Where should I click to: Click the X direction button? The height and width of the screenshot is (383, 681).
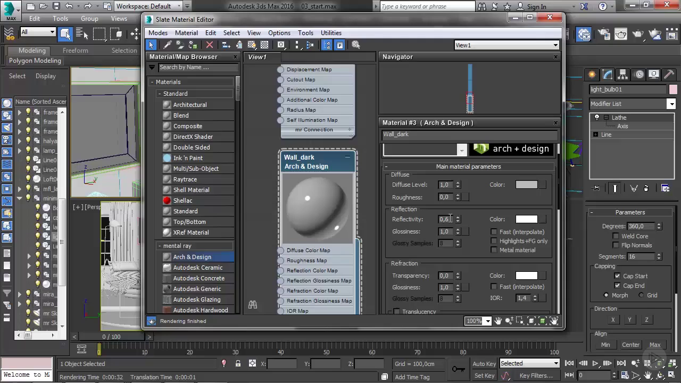(613, 320)
